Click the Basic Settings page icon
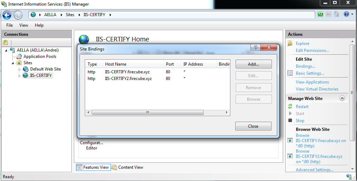The width and height of the screenshot is (357, 181). pos(290,73)
